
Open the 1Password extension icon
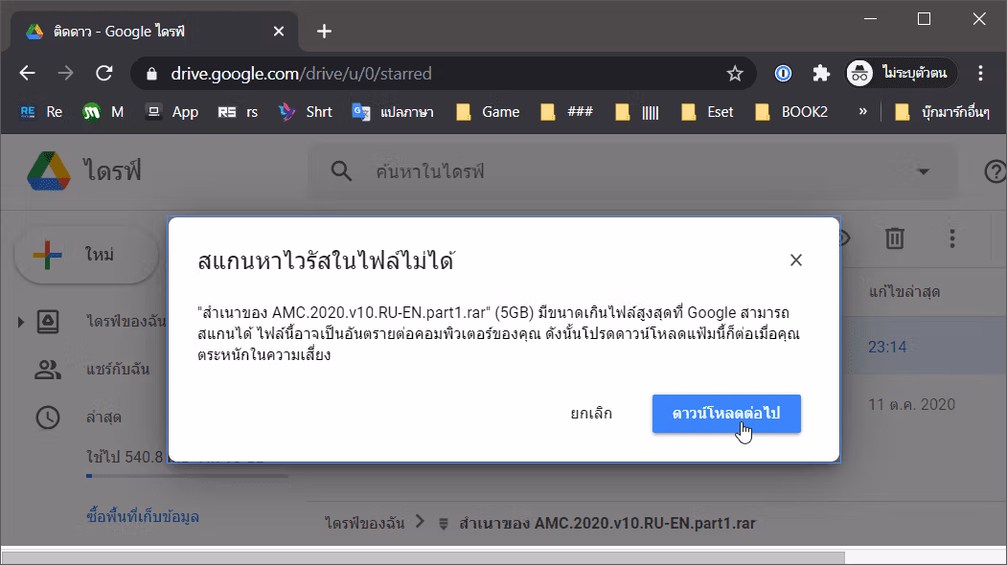pos(783,73)
